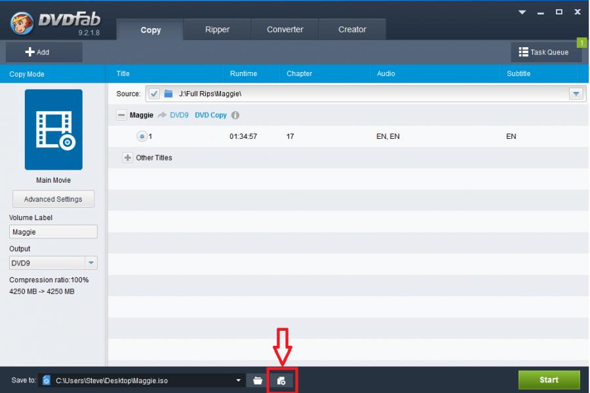This screenshot has height=393, width=590.
Task: Open the Task Queue
Action: [546, 52]
